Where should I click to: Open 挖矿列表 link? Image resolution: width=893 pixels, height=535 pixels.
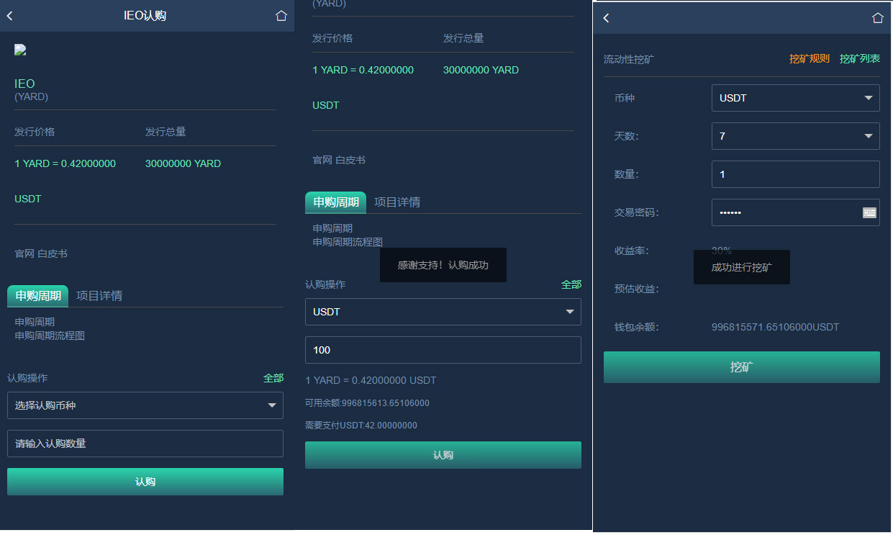tap(860, 59)
